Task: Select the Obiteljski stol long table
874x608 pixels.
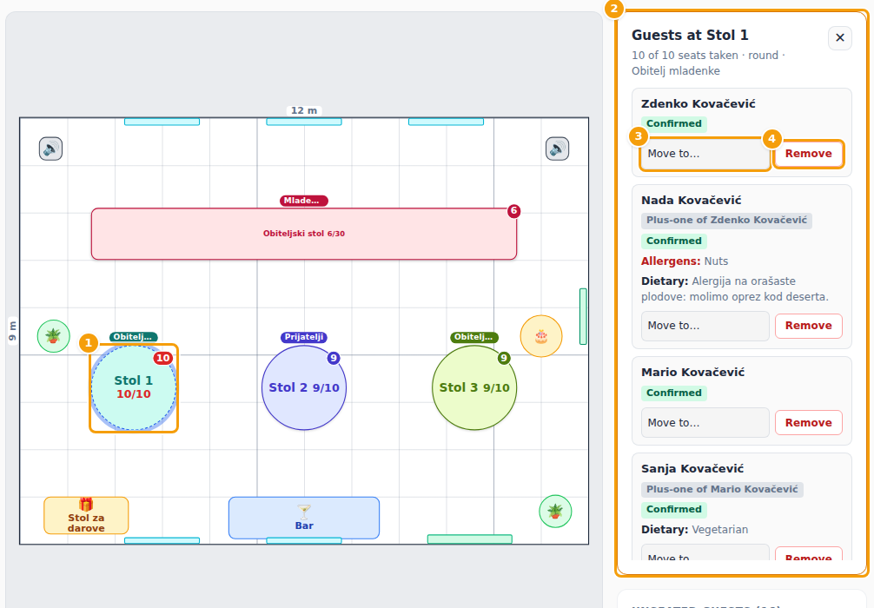Action: [304, 234]
